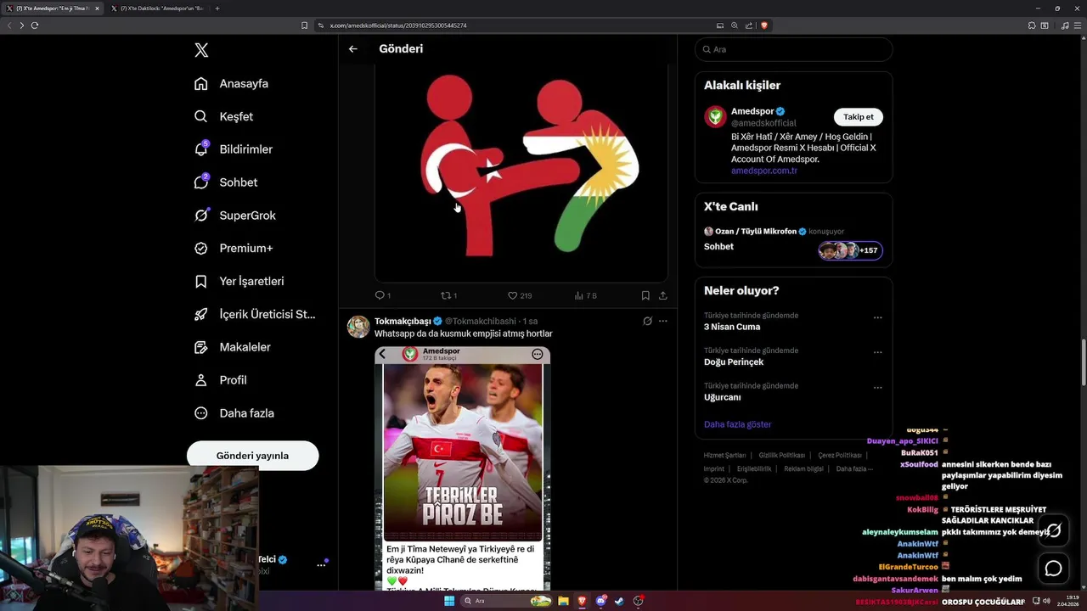Open Discord from the taskbar
Screen dimensions: 1087x611
[x=601, y=601]
